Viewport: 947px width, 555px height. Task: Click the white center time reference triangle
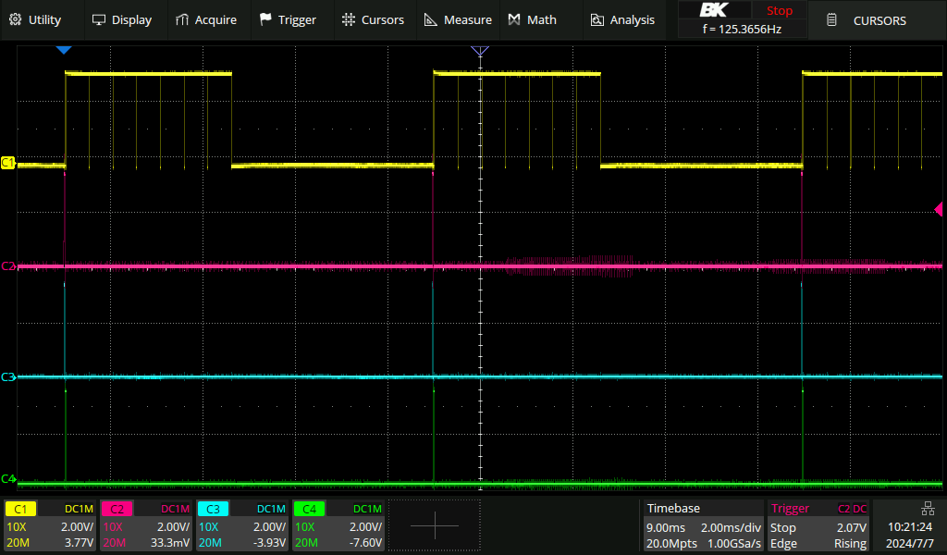(480, 51)
